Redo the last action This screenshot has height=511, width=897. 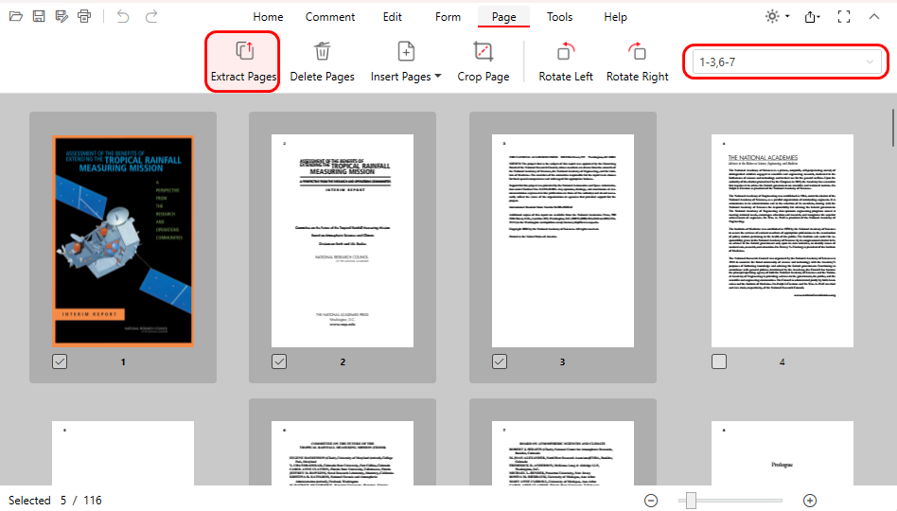151,16
